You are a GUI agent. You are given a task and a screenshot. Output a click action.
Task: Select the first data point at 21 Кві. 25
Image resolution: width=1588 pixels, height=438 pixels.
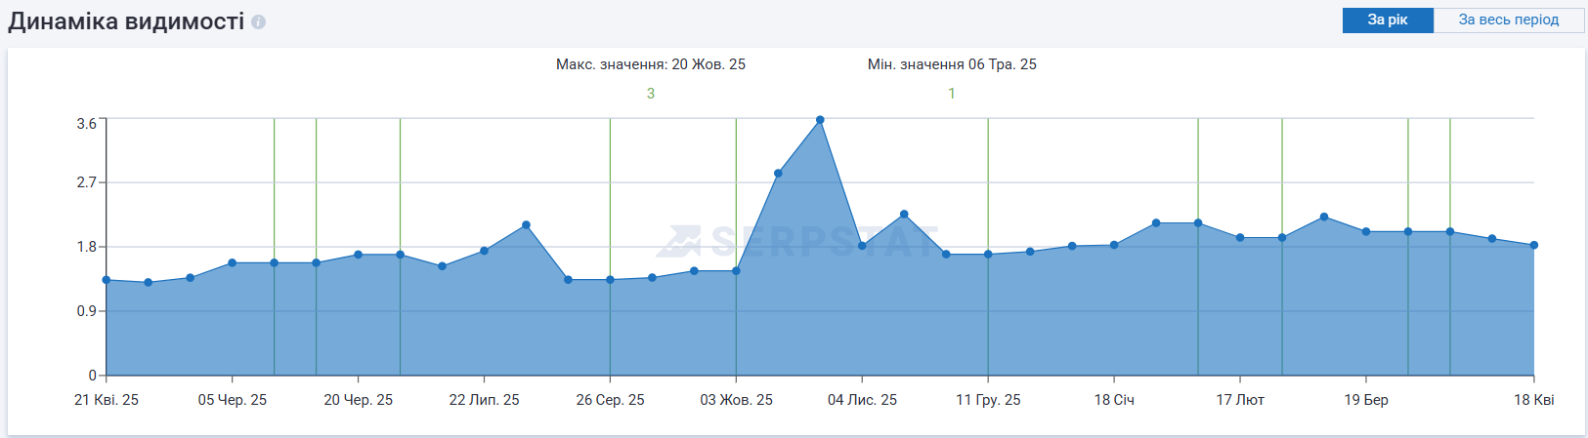click(x=107, y=280)
